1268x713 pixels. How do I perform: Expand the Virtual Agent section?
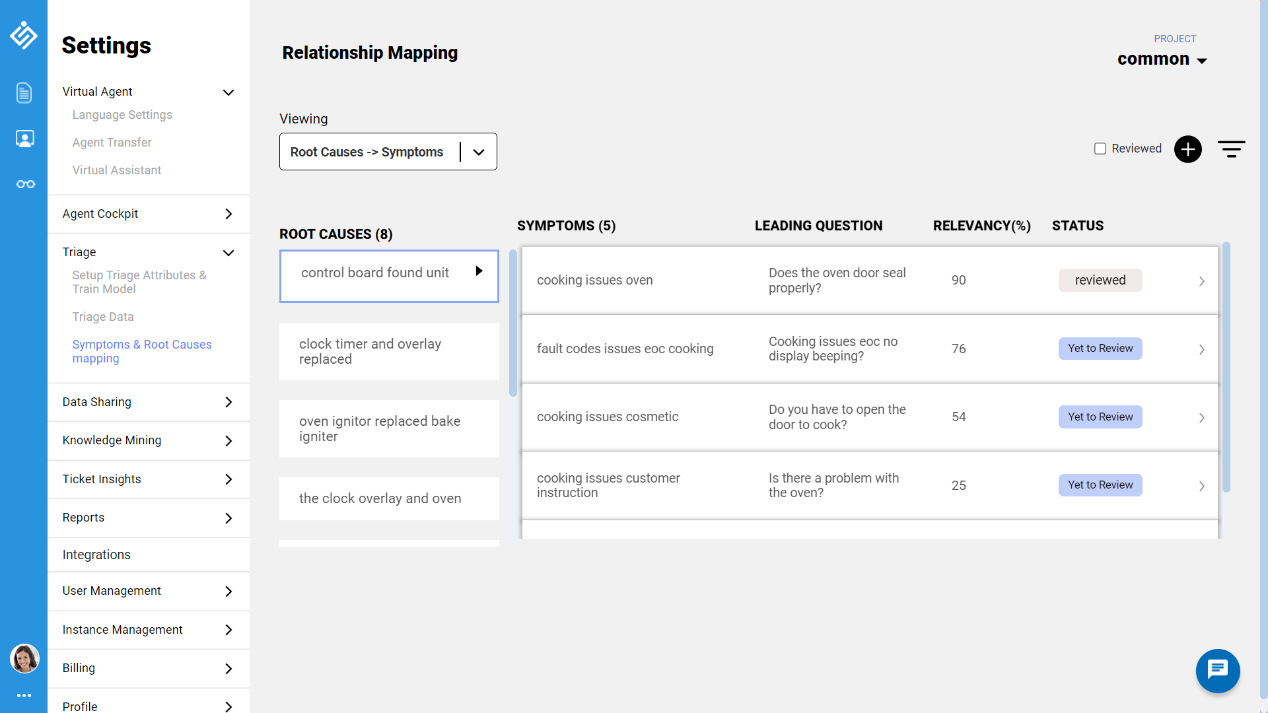[229, 92]
